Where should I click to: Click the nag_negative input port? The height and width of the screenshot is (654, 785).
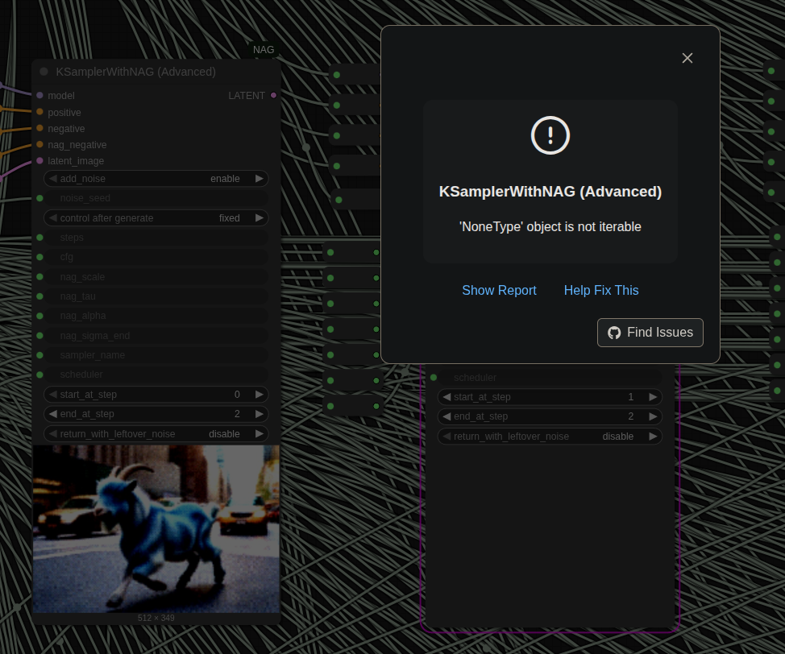(x=39, y=144)
